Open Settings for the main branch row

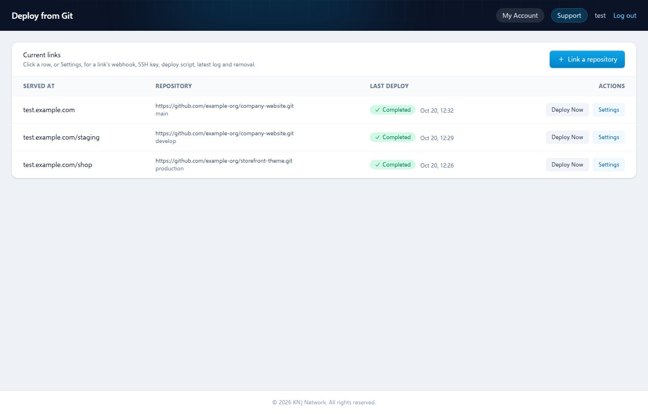608,110
